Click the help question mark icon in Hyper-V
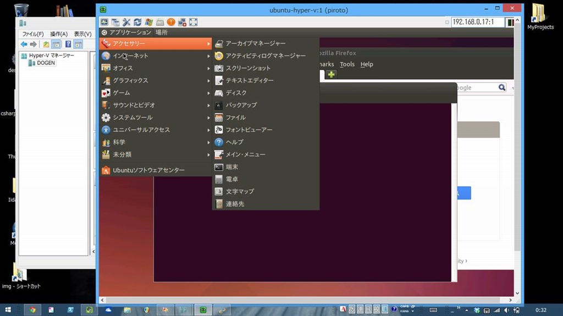The height and width of the screenshot is (316, 563). 68,44
